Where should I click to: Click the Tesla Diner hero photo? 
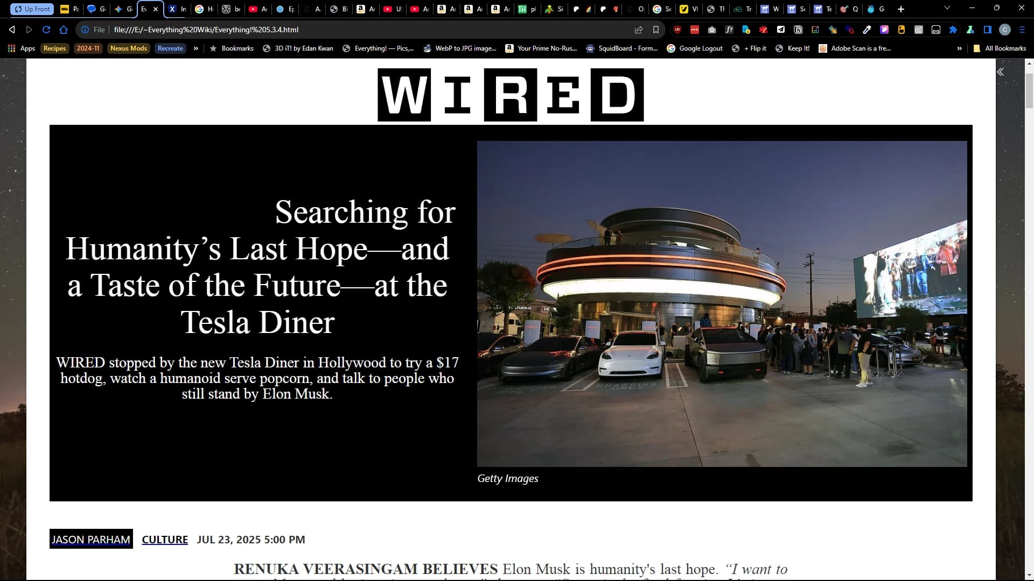[x=722, y=304]
